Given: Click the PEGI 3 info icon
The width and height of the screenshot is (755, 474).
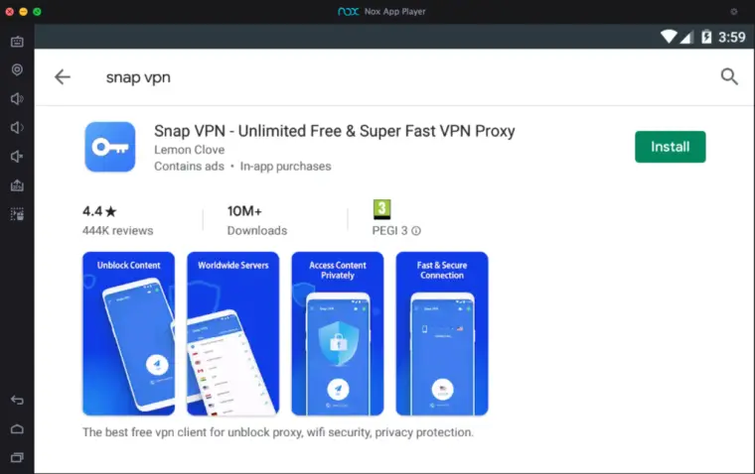Looking at the screenshot, I should (x=416, y=231).
